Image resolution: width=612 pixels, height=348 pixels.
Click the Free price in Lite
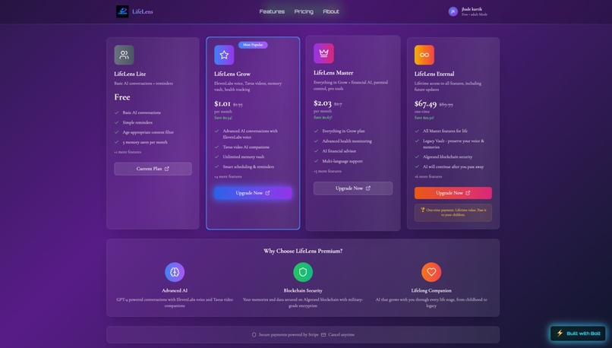[x=122, y=96]
